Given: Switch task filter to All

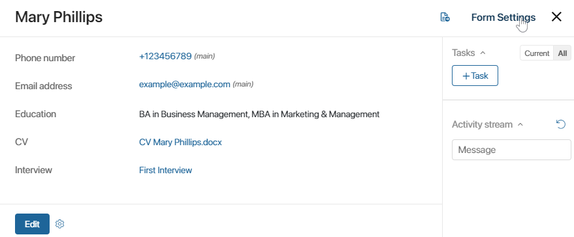Looking at the screenshot, I should 562,53.
